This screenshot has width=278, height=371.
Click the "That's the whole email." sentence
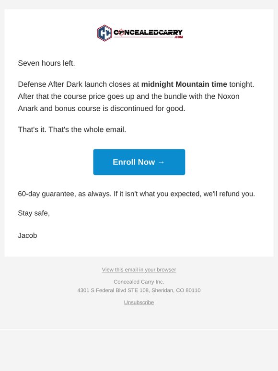click(87, 129)
